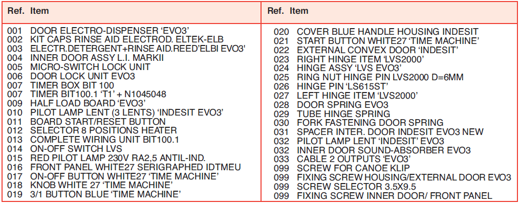
Task: Click the right column Item header
Action: [x=299, y=11]
